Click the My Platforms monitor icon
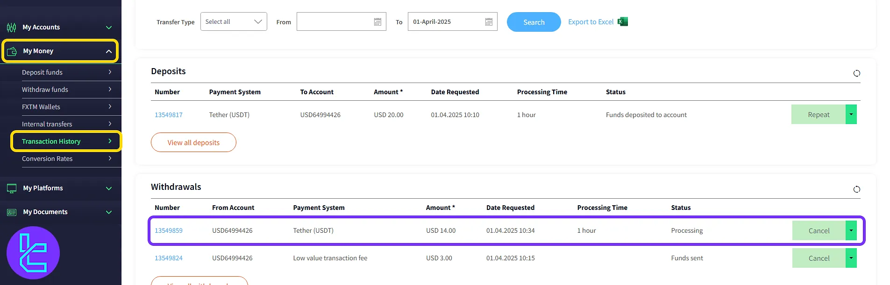The width and height of the screenshot is (890, 285). pos(12,188)
